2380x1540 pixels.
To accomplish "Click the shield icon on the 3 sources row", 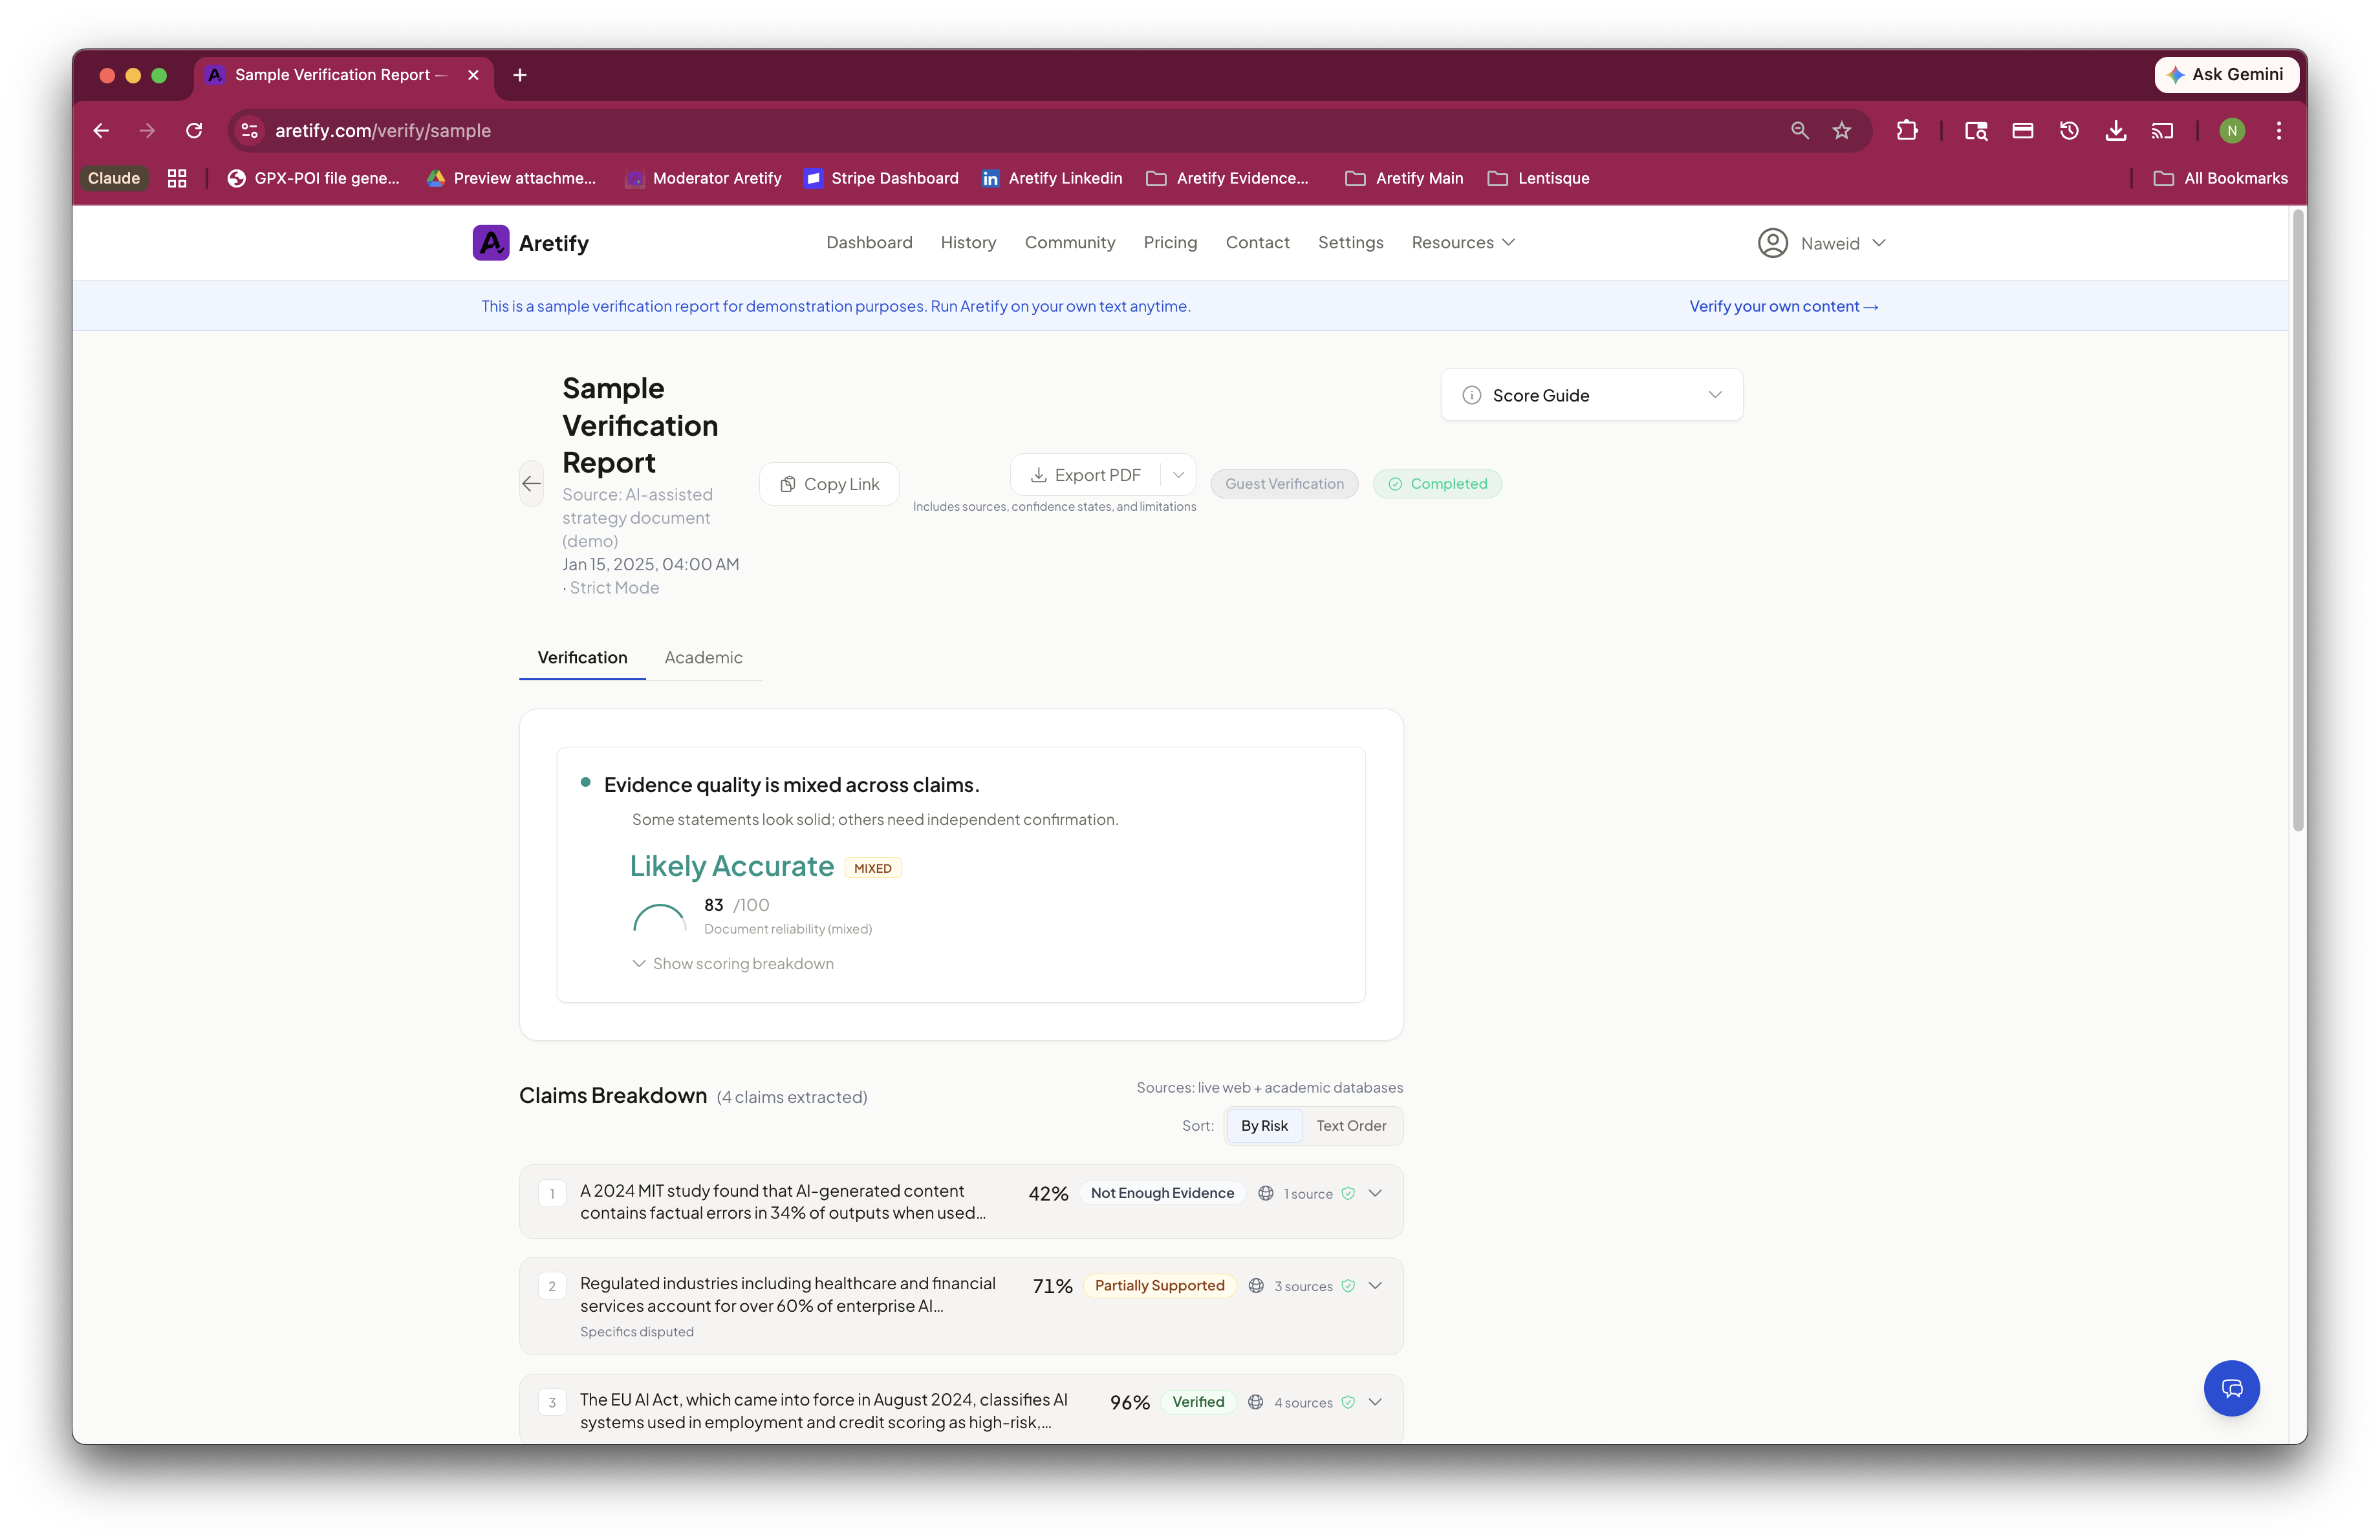I will 1348,1286.
